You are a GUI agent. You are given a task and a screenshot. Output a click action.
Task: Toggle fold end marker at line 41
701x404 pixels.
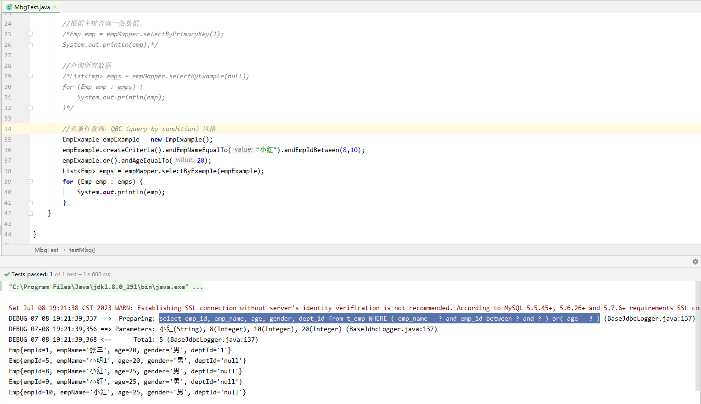[30, 202]
